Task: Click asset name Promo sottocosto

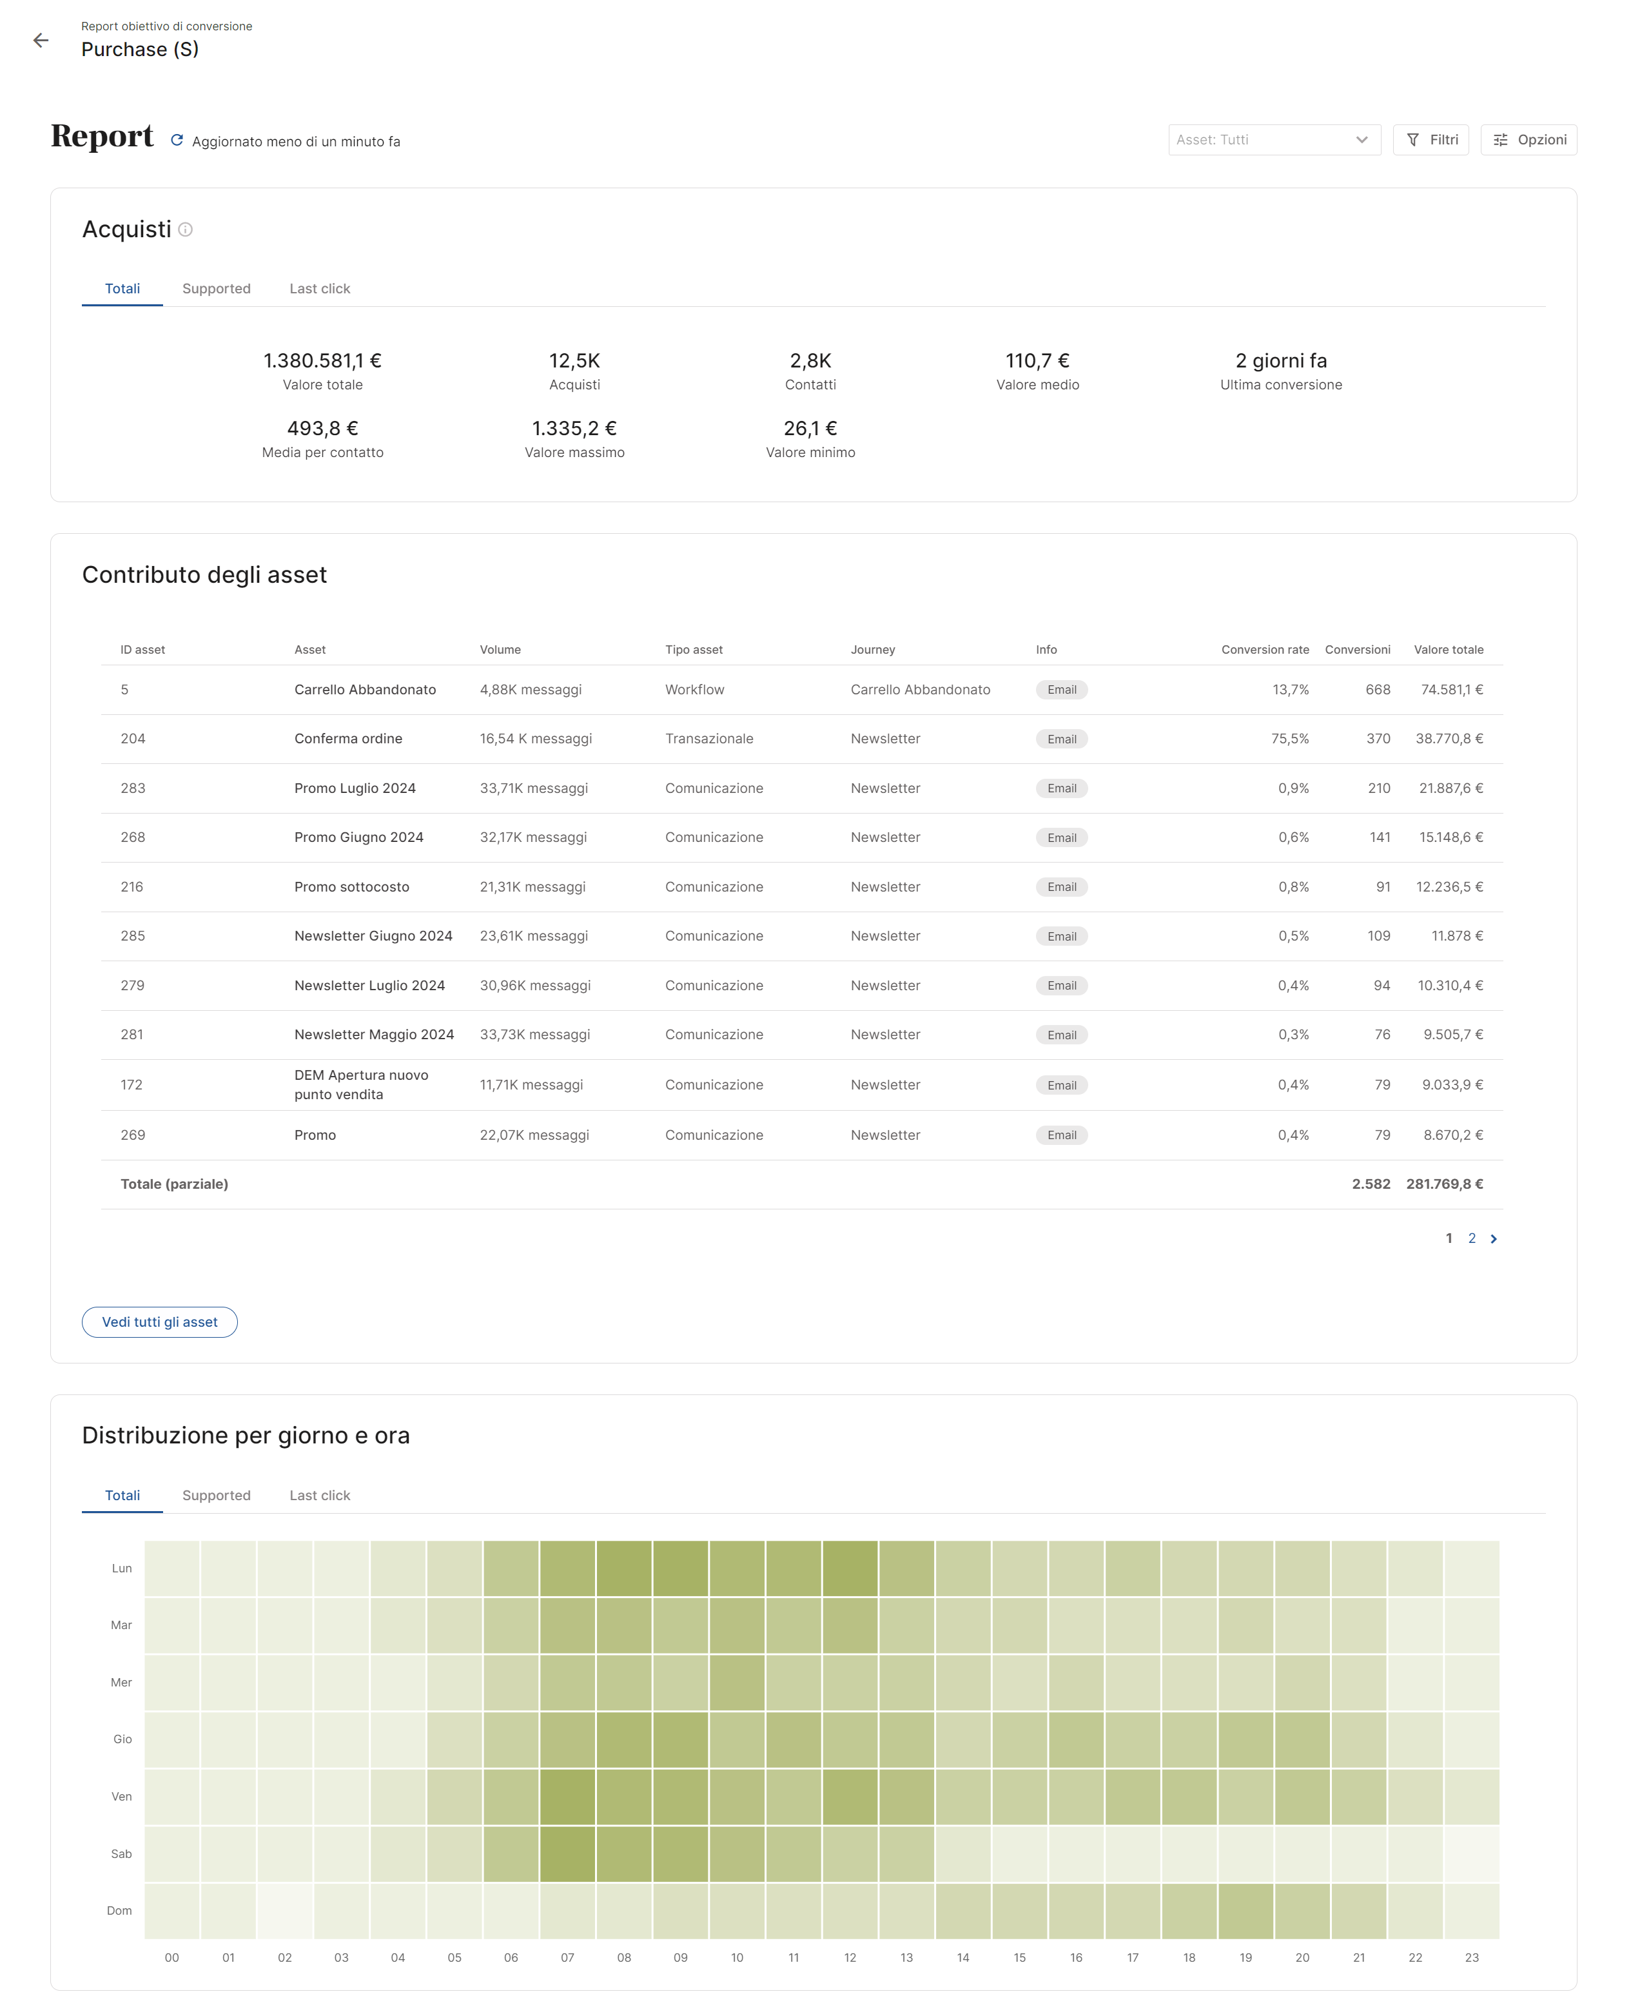Action: coord(352,887)
